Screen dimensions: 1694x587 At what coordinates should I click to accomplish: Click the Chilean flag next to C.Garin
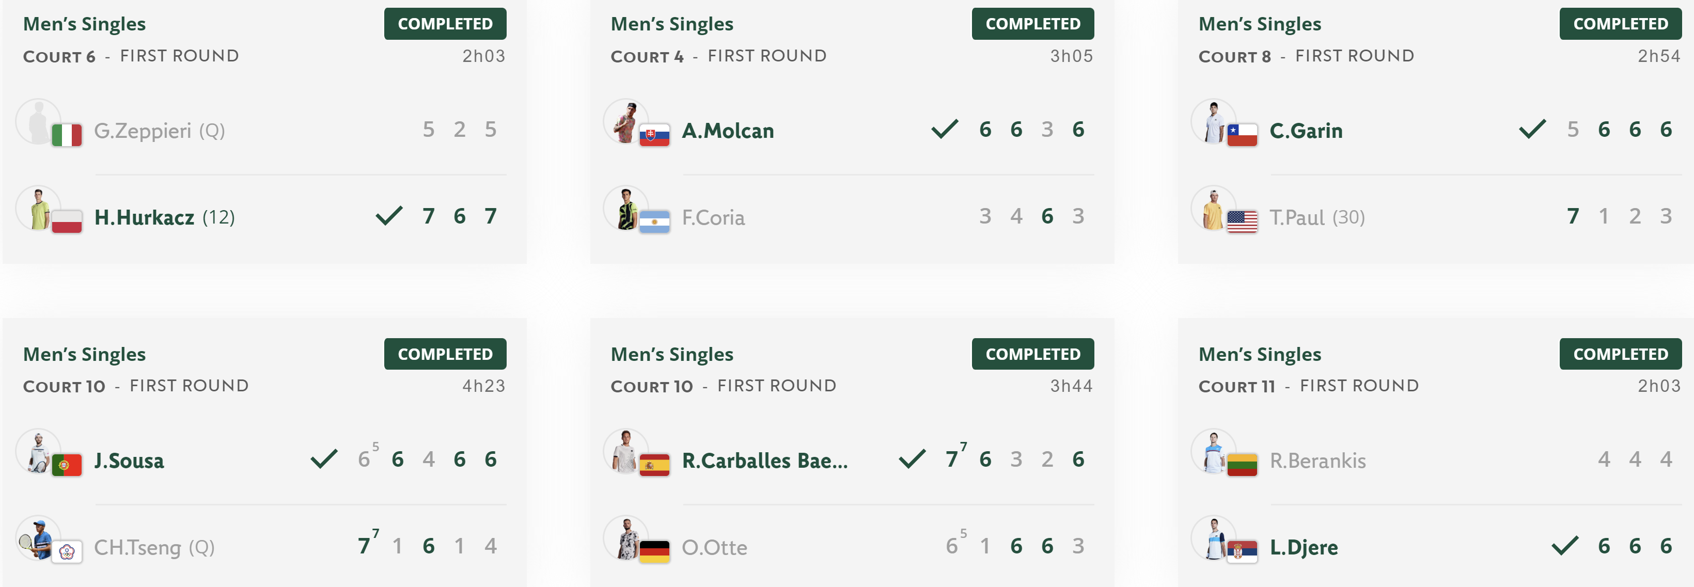[x=1242, y=135]
